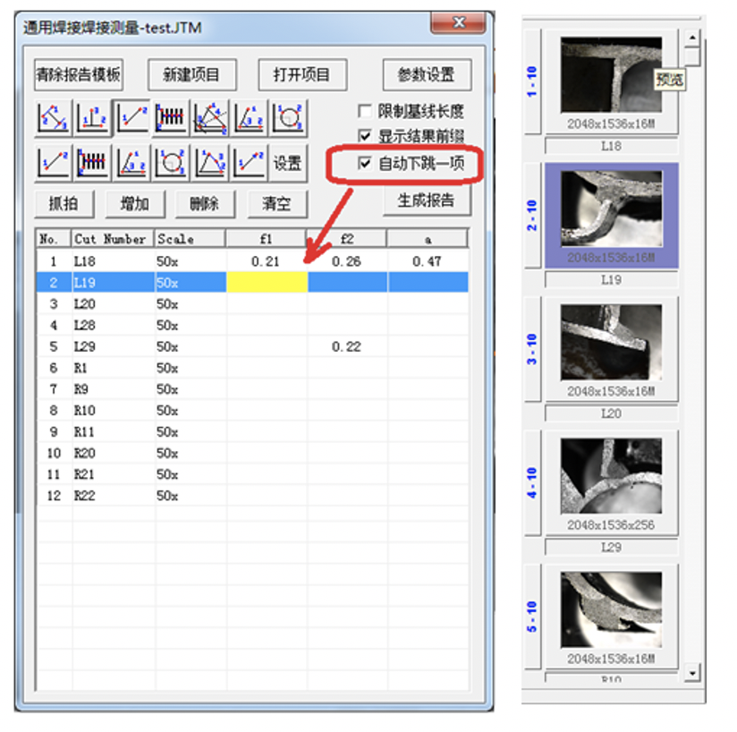Image resolution: width=737 pixels, height=732 pixels.
Task: Select the angle tool in the 设置 button row
Action: coord(131,163)
